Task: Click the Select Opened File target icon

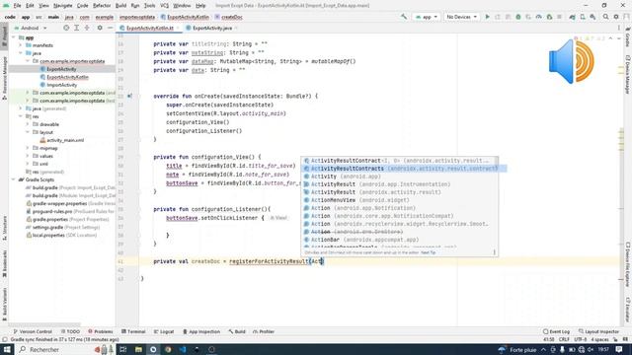Action: click(x=66, y=28)
